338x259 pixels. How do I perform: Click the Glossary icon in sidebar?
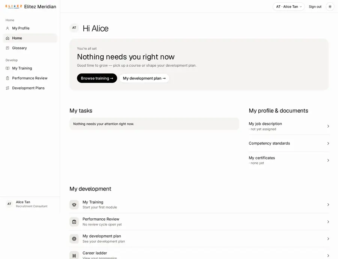click(x=8, y=48)
